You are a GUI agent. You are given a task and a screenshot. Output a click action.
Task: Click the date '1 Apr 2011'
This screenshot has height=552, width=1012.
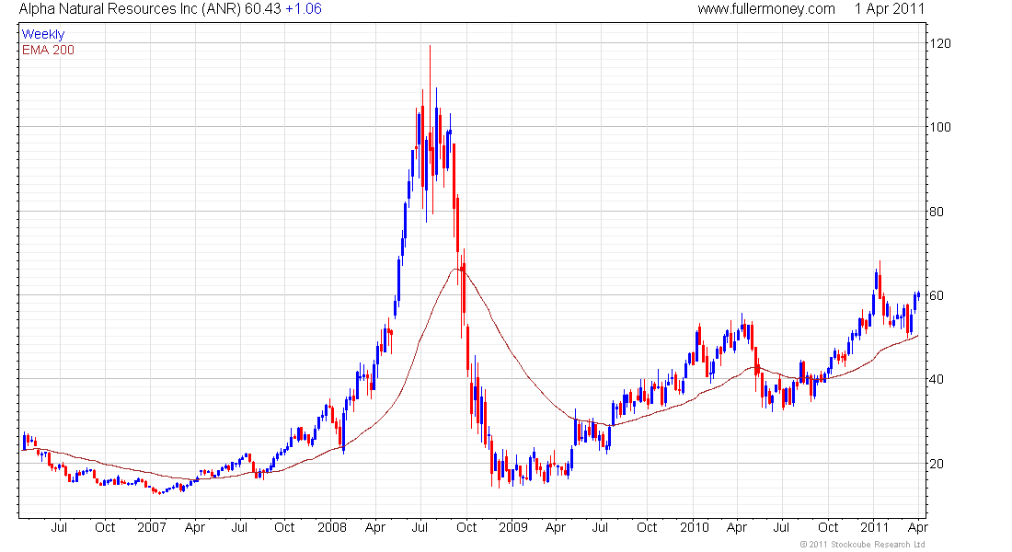(890, 9)
